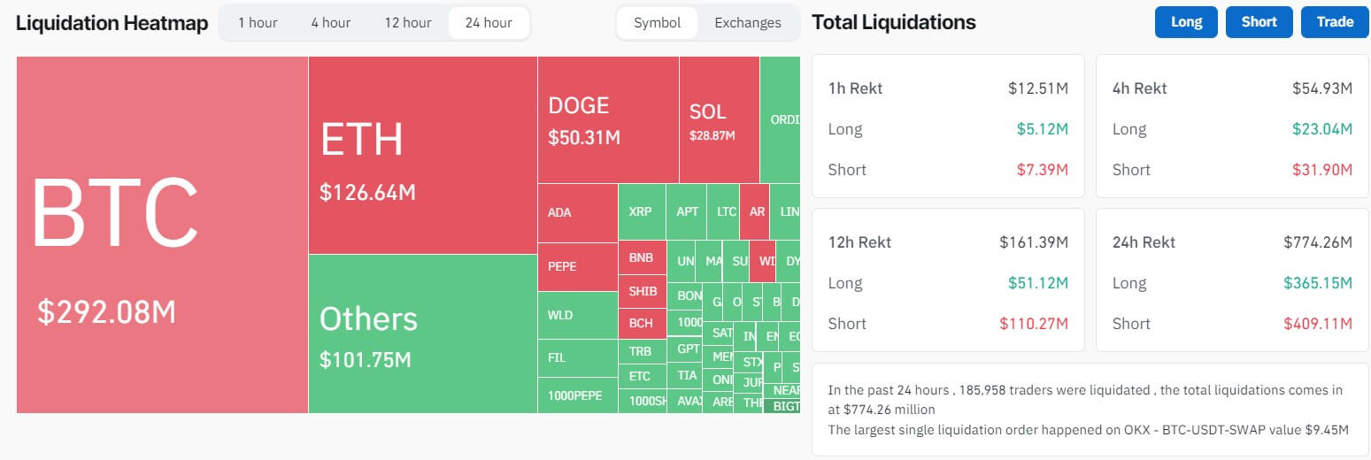Select the DOGE $50.31M tile
The width and height of the screenshot is (1371, 460).
(608, 119)
